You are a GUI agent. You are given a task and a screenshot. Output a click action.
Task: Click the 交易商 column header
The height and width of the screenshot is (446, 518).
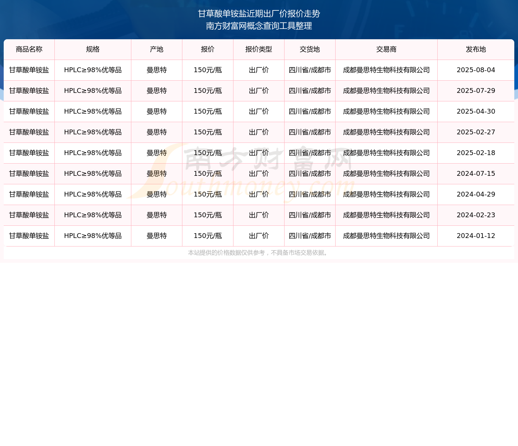(x=386, y=49)
